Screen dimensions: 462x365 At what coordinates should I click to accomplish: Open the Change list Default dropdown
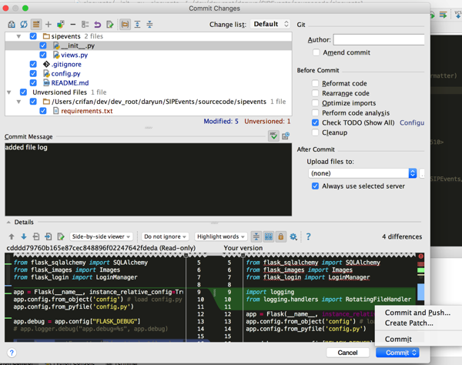click(270, 25)
